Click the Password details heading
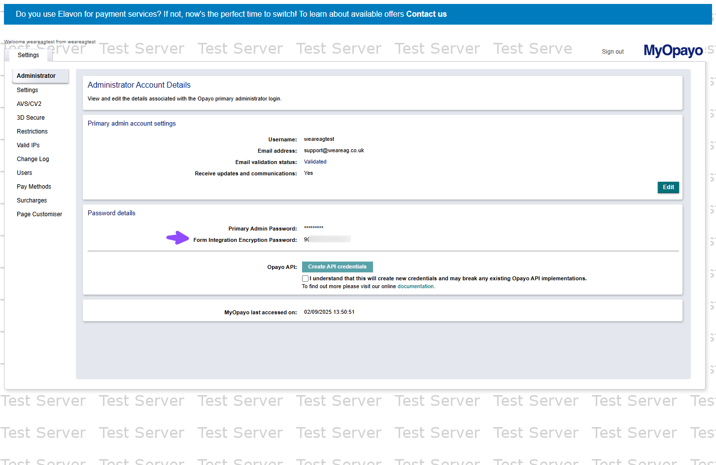The image size is (716, 465). 111,213
